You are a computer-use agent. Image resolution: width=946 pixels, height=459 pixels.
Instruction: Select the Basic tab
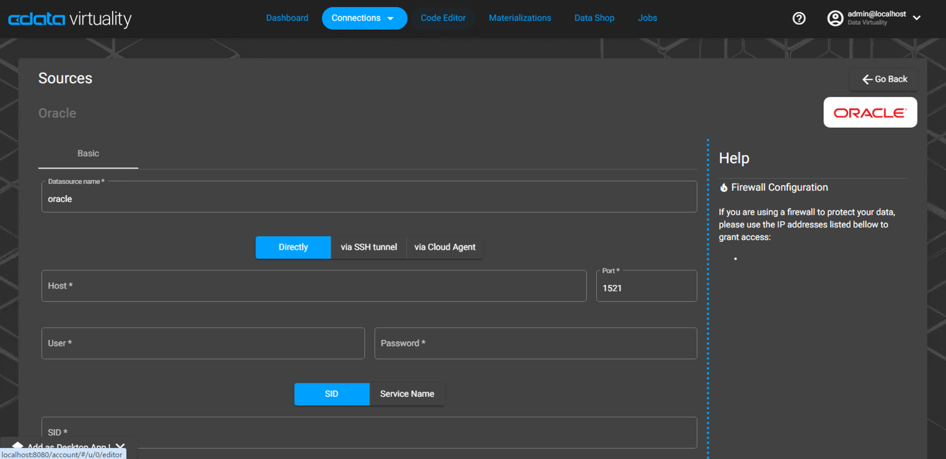click(x=88, y=154)
